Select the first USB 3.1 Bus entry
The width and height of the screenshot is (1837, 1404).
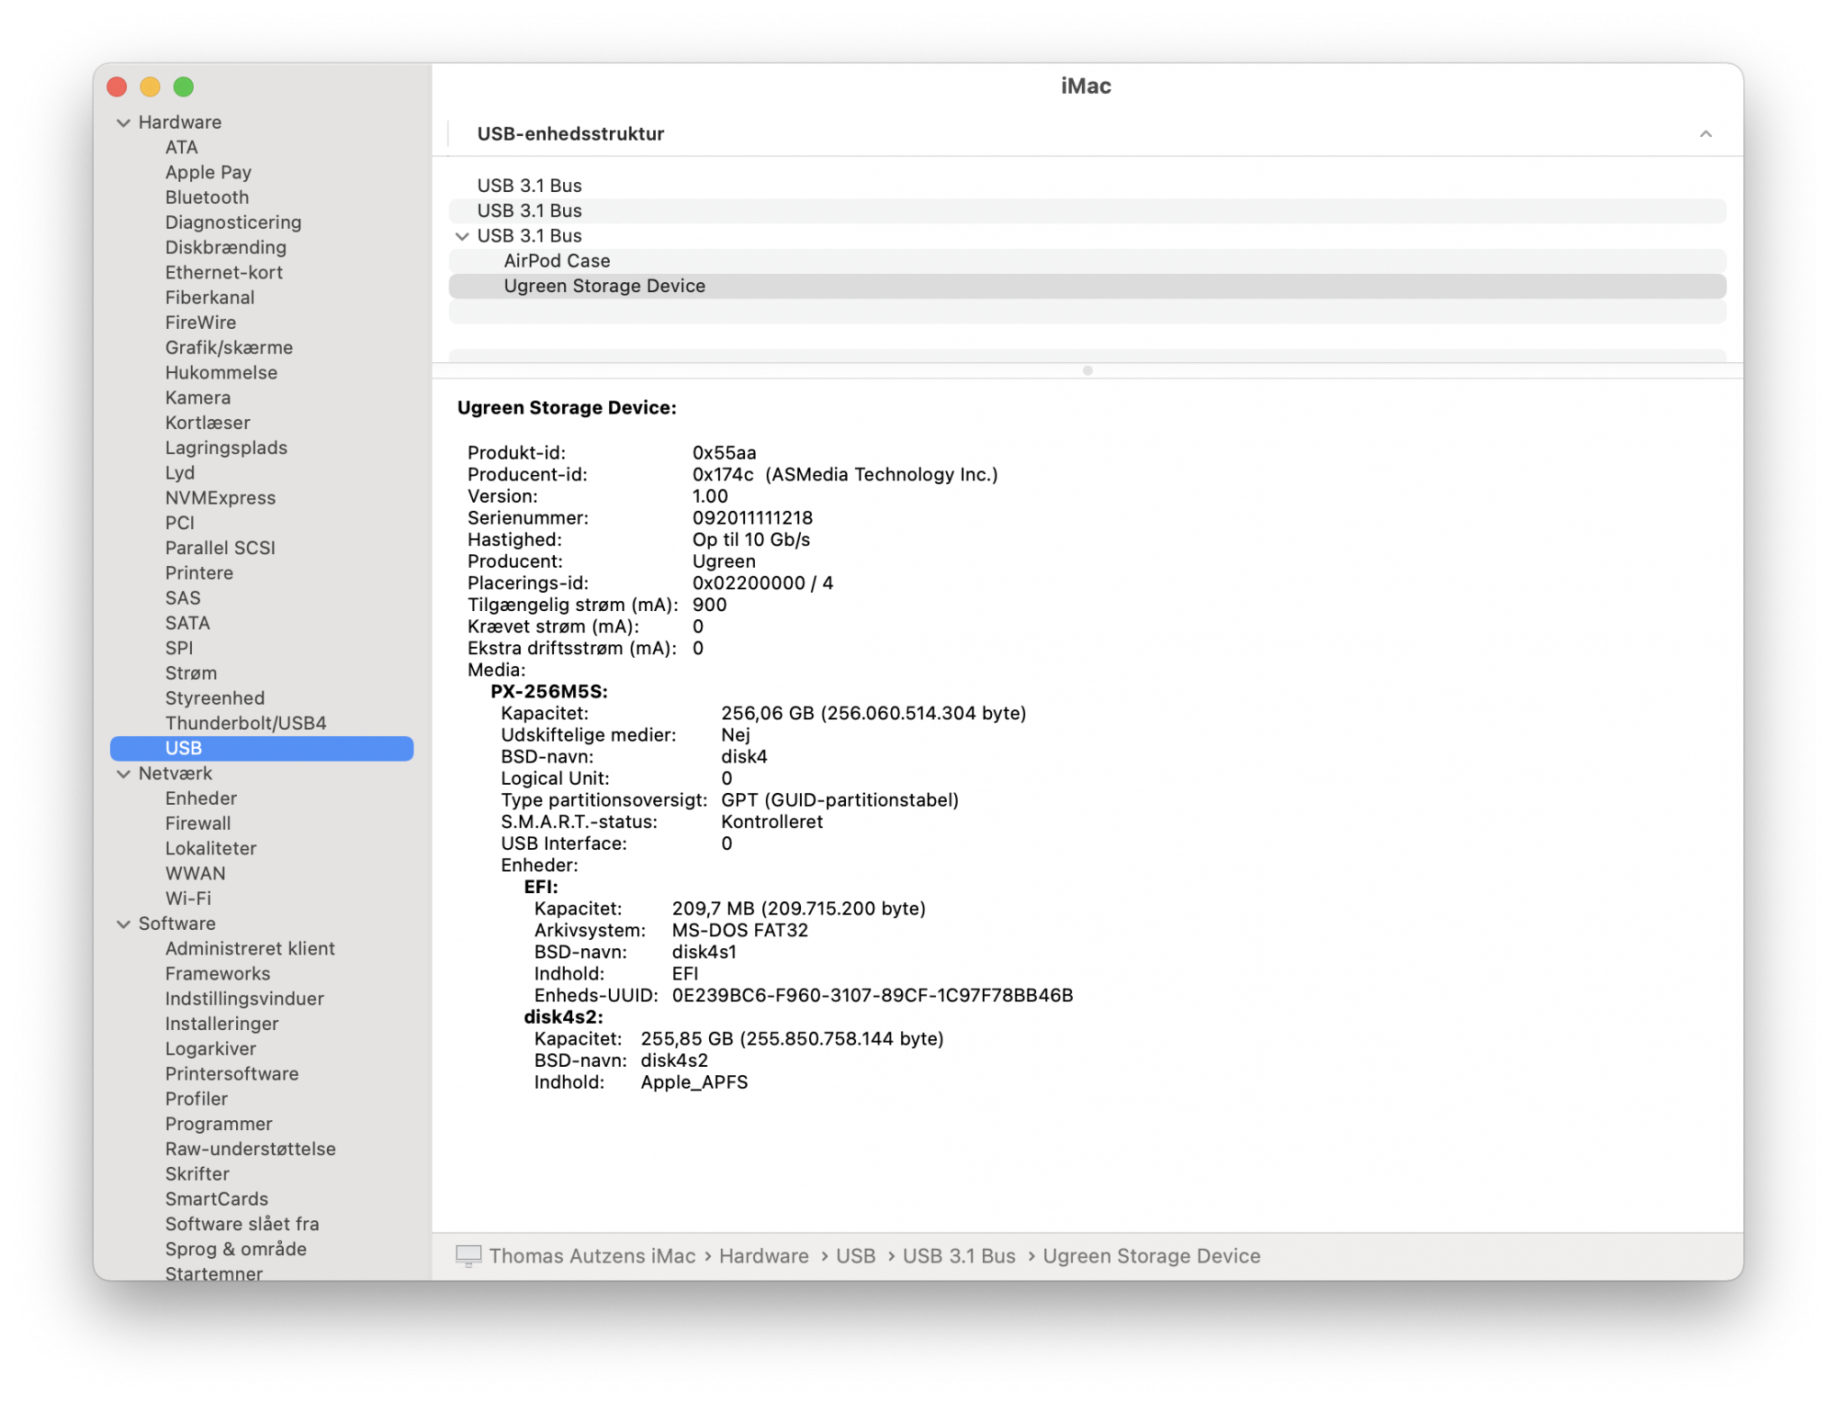point(529,186)
